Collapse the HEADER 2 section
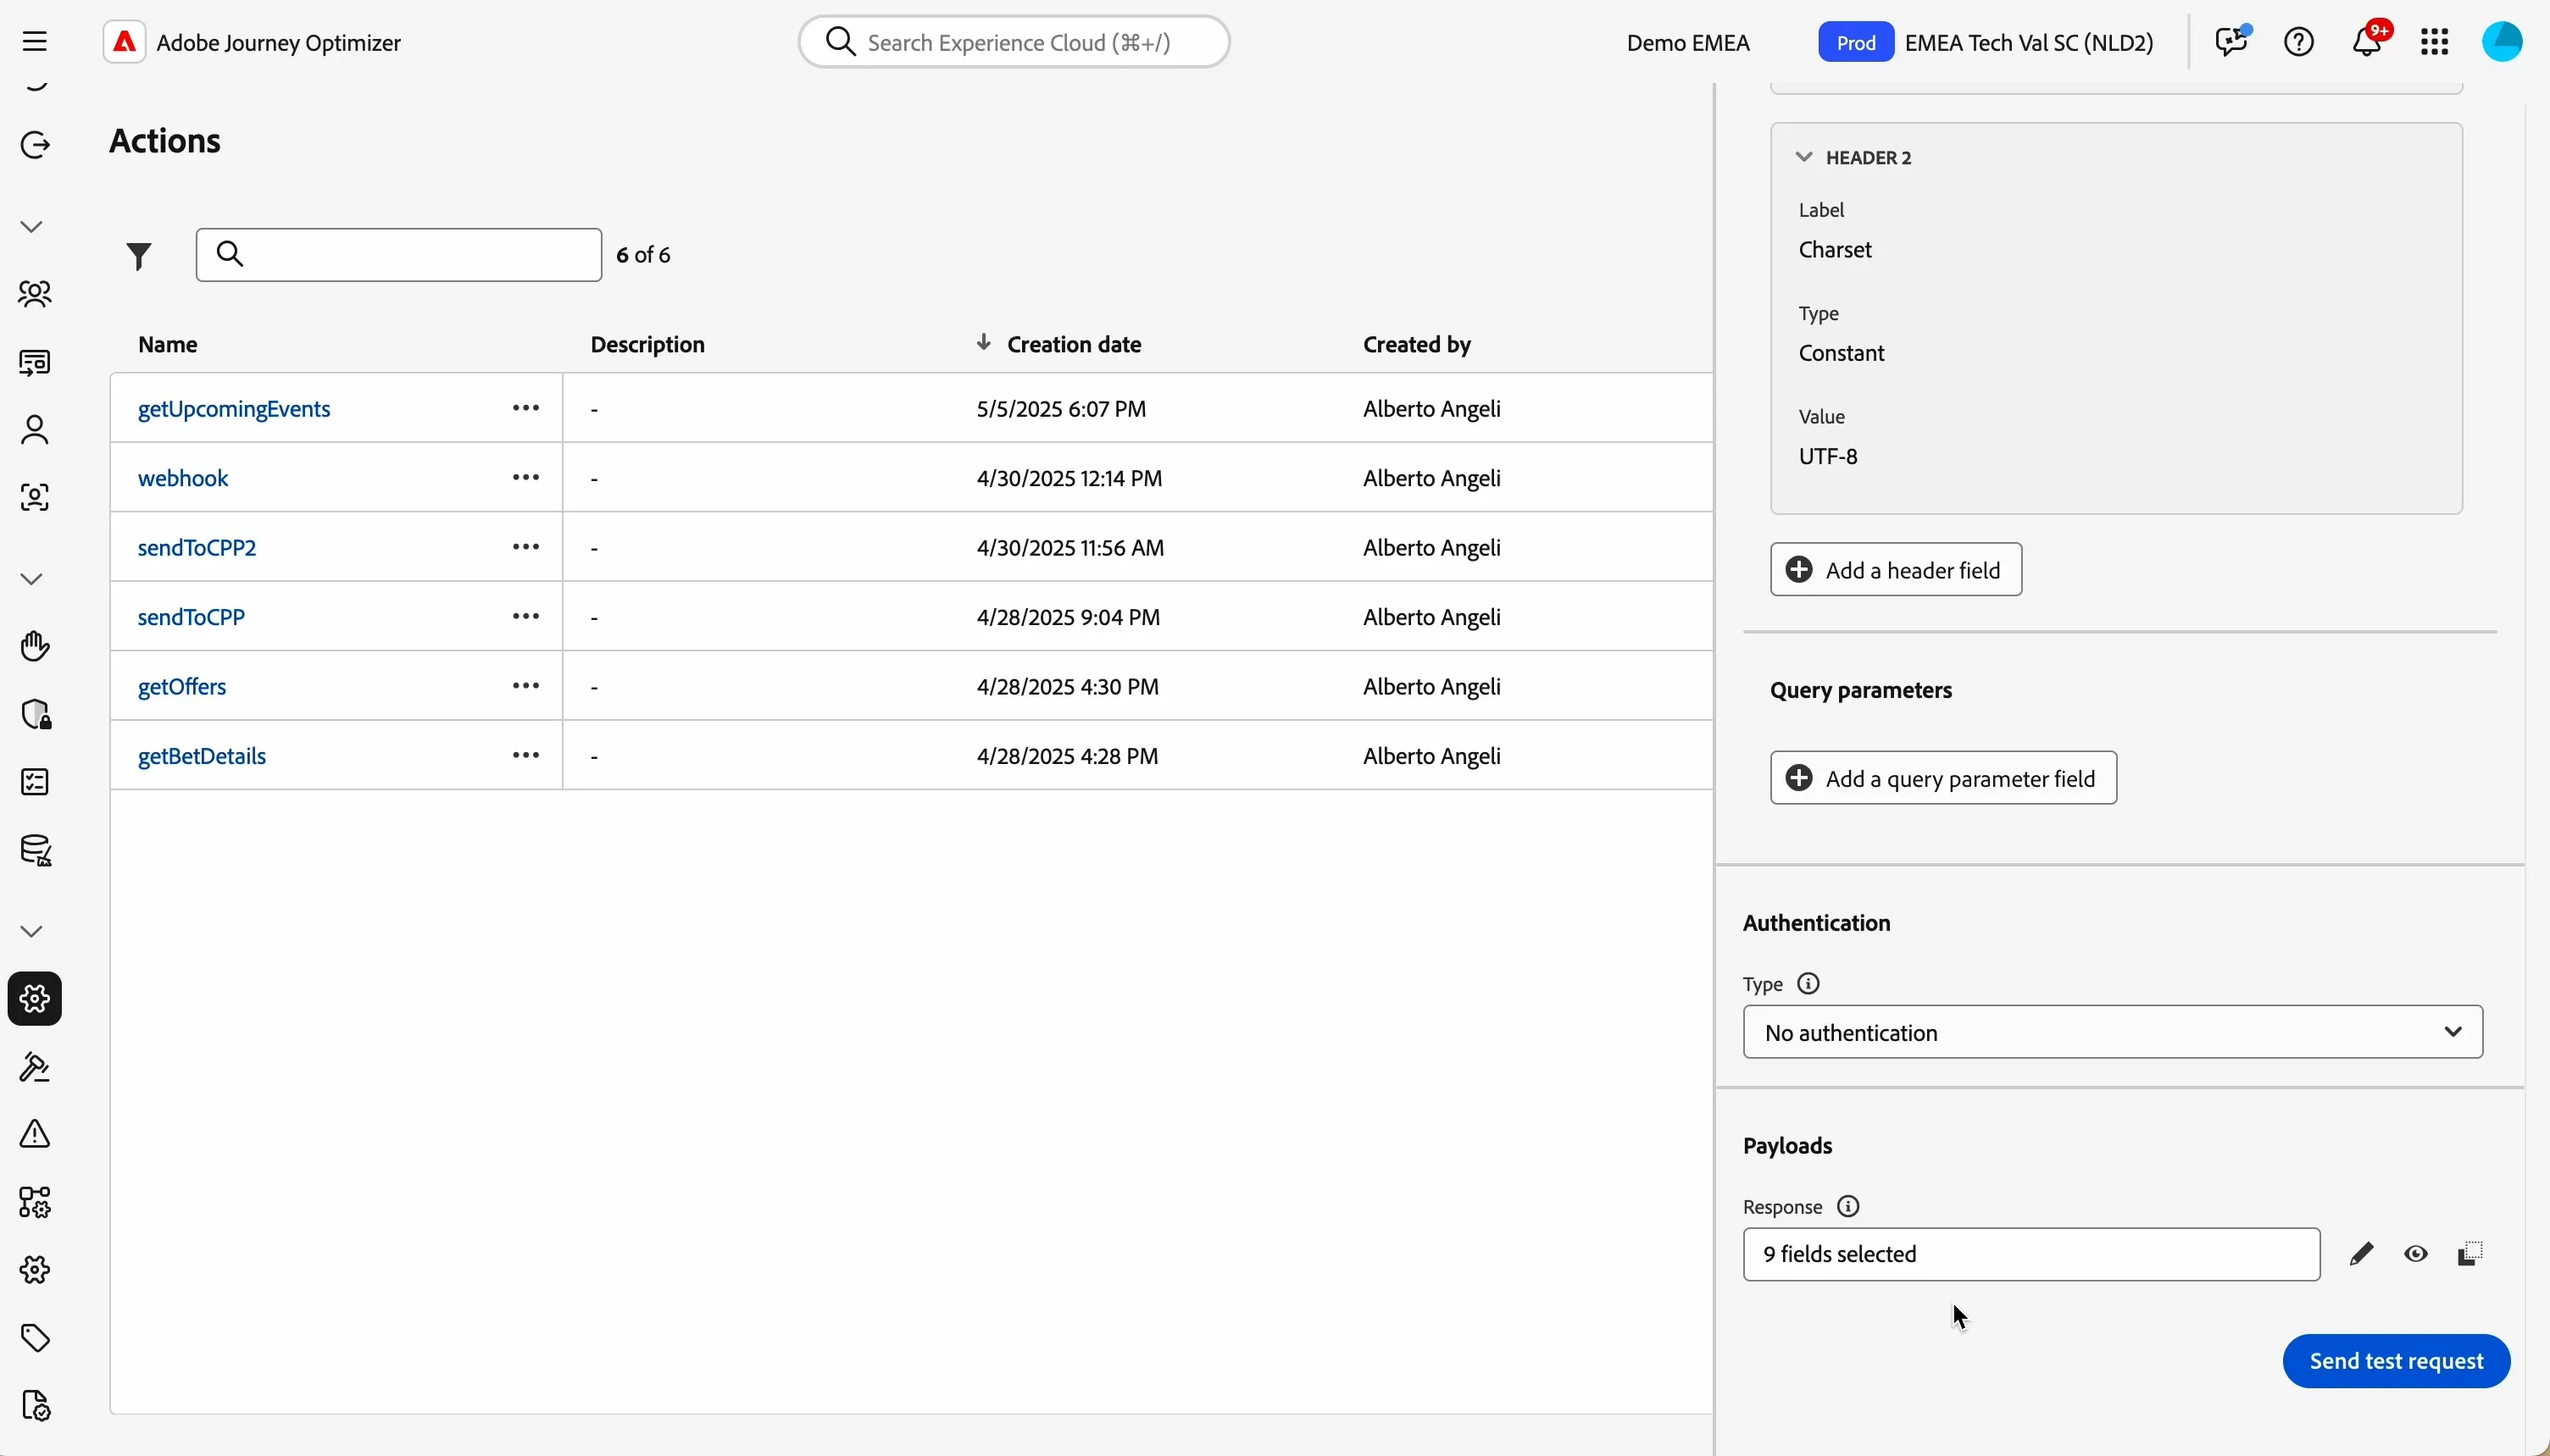This screenshot has width=2550, height=1456. pos(1803,157)
